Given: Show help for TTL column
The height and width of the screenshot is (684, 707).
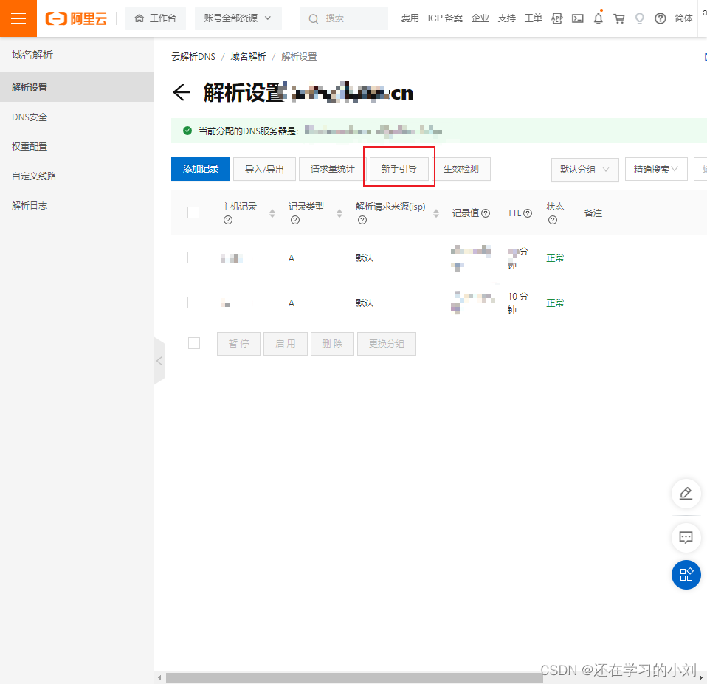Looking at the screenshot, I should point(528,213).
